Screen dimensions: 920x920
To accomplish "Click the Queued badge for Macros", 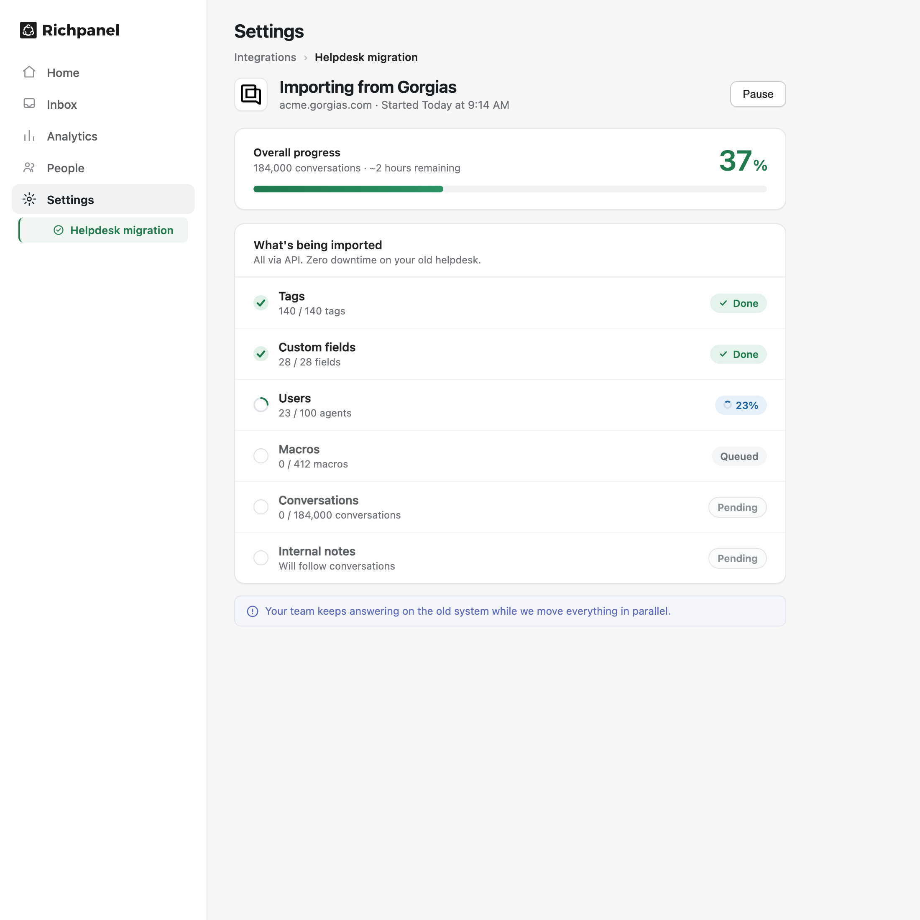I will pyautogui.click(x=739, y=456).
